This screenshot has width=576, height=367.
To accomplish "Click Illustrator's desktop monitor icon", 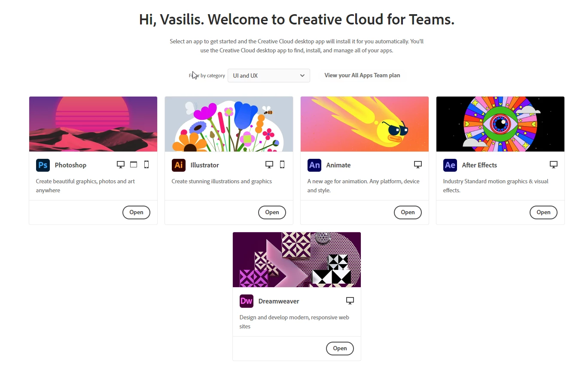I will (x=269, y=164).
